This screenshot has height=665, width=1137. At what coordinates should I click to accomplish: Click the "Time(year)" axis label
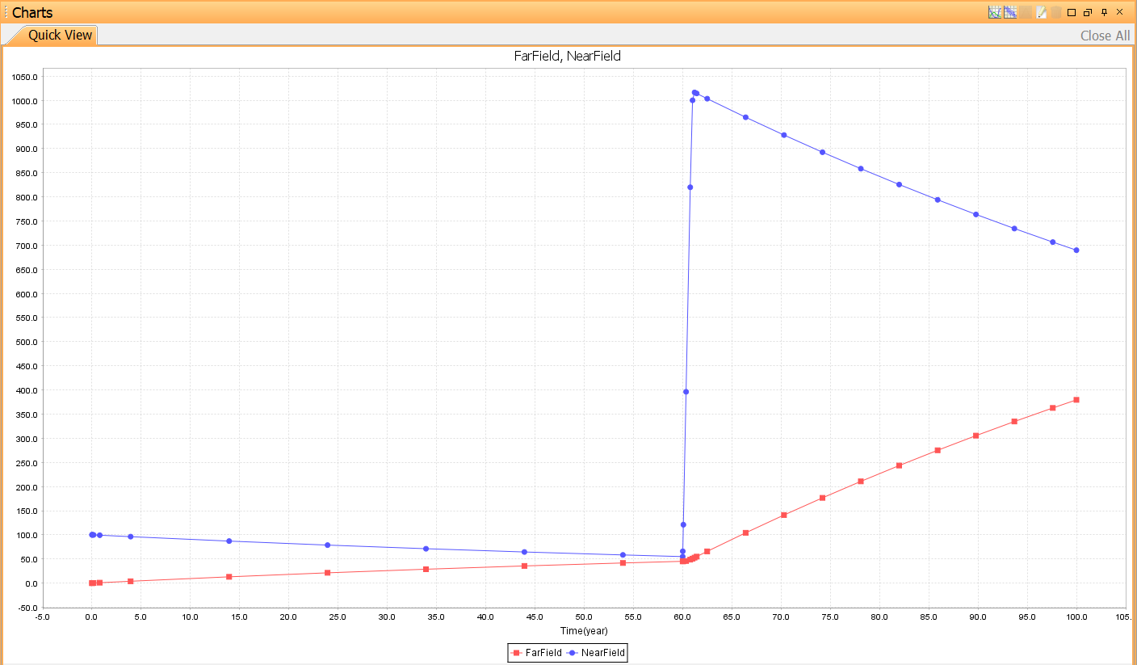(584, 630)
